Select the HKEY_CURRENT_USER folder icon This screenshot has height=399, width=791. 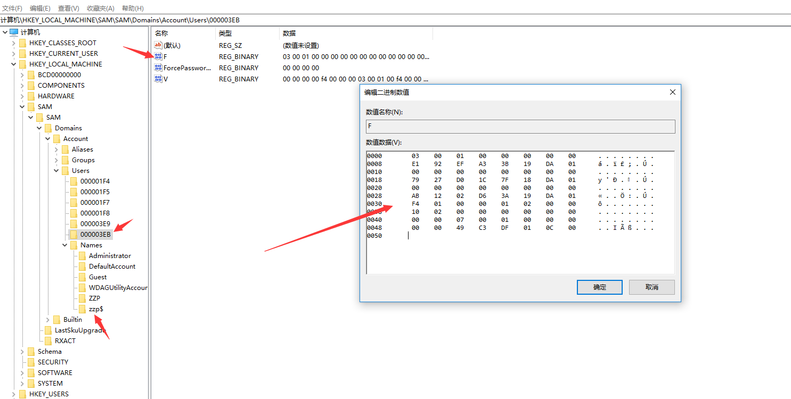(x=22, y=53)
